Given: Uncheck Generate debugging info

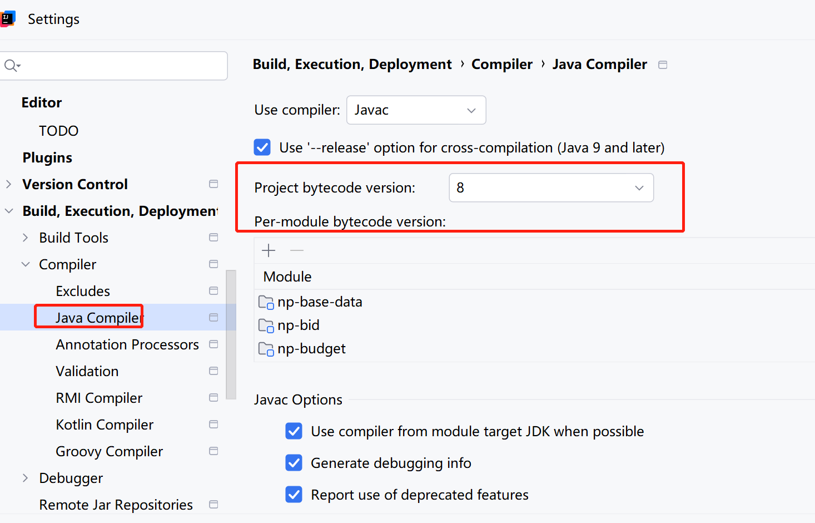Looking at the screenshot, I should [x=294, y=463].
